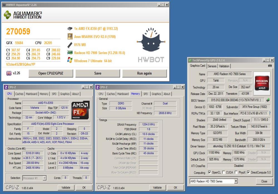The height and width of the screenshot is (194, 278).
Task: Click the DRAM Frequency value 1204.0 MHz
Action: tap(148, 124)
